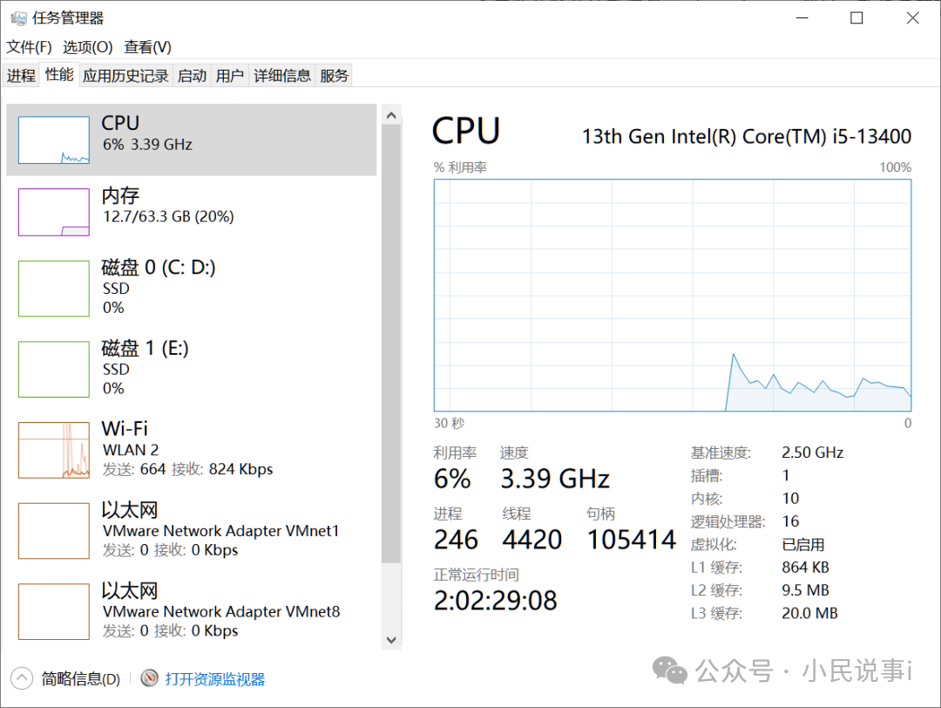Select the Disk 0 (C: D:) graph thumbnail
The height and width of the screenshot is (708, 941).
click(x=54, y=288)
